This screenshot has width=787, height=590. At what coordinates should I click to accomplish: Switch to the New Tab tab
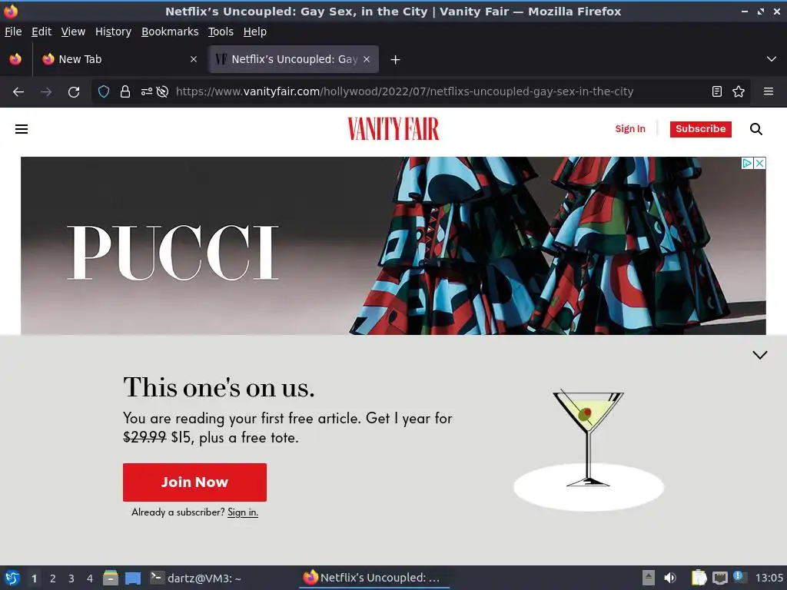(x=119, y=59)
